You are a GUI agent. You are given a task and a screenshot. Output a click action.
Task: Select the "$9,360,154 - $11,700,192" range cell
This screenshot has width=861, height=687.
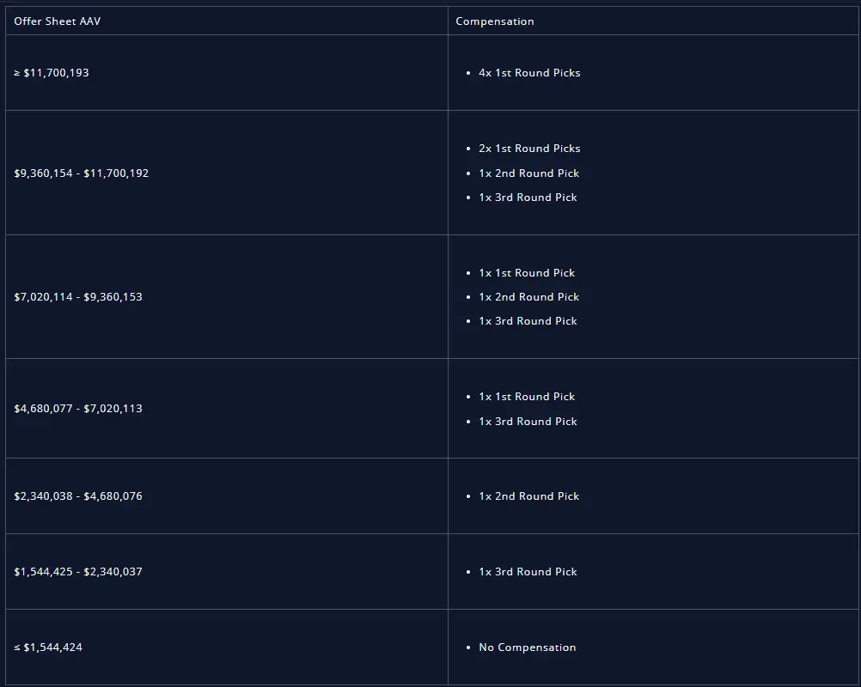[x=82, y=173]
